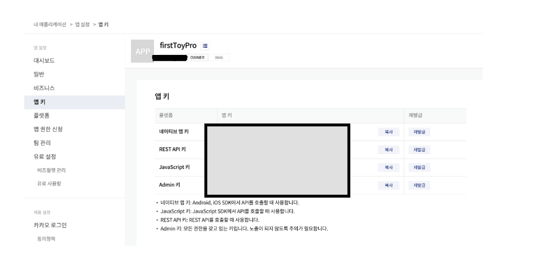The height and width of the screenshot is (269, 553).
Task: Select 앱 키 in the sidebar
Action: [74, 102]
